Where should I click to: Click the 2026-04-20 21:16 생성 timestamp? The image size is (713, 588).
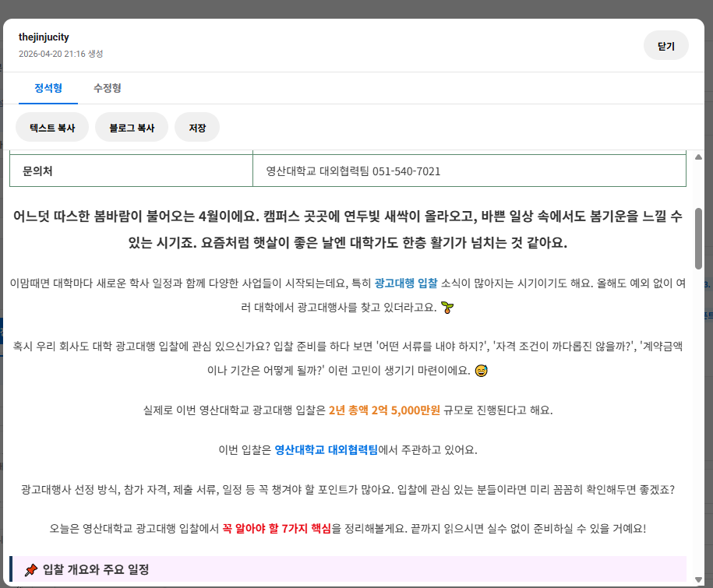tap(61, 54)
